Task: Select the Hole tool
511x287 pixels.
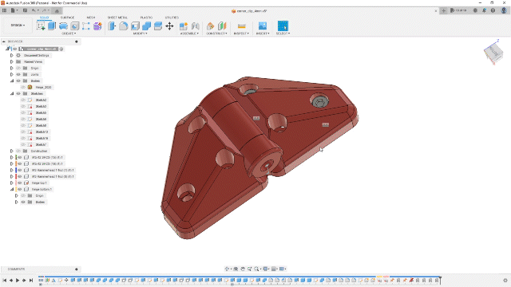Action: click(x=74, y=26)
